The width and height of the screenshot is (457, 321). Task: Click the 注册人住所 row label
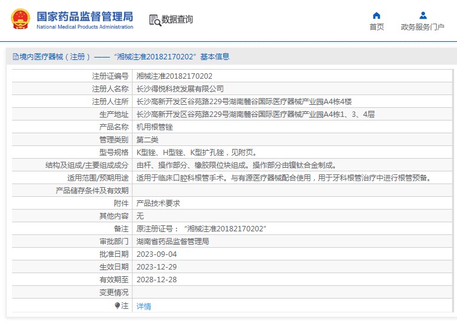pos(110,102)
